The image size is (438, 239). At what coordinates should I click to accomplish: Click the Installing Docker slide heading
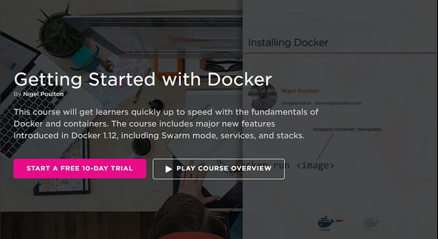[x=288, y=43]
